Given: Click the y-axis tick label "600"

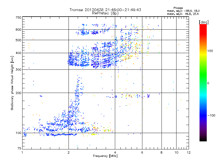Looking at the screenshot, I should (x=18, y=30).
